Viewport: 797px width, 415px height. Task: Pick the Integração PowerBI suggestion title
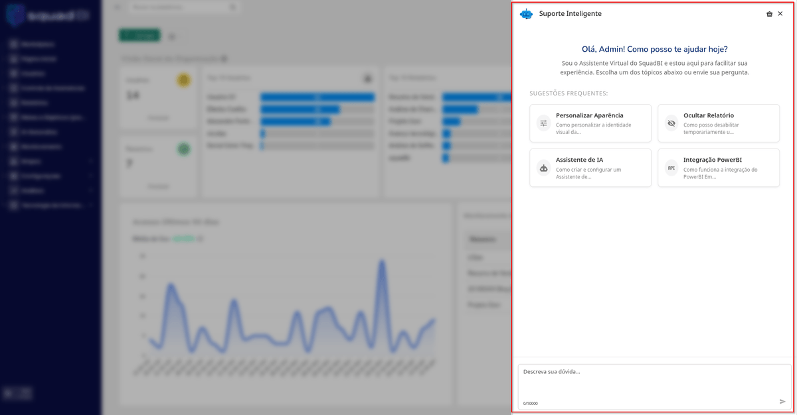point(712,160)
